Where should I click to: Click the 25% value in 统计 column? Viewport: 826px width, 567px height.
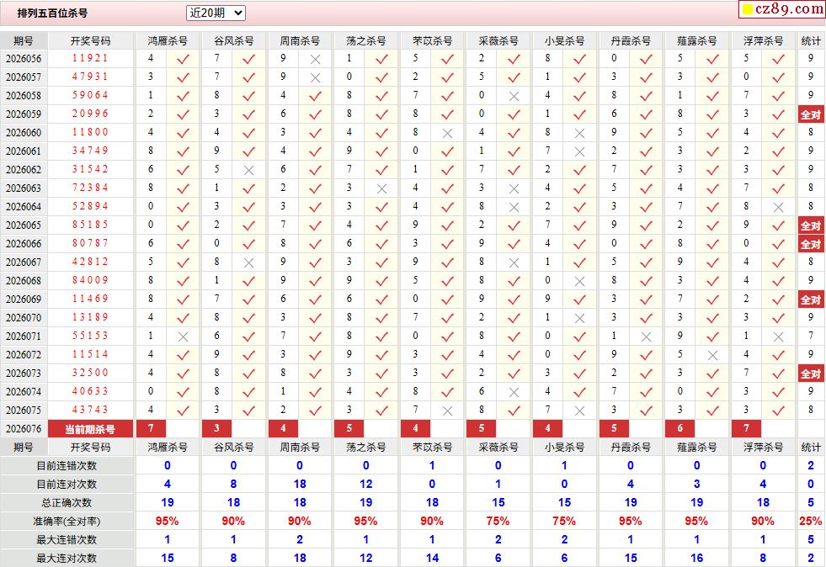[811, 522]
